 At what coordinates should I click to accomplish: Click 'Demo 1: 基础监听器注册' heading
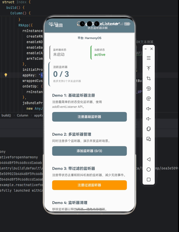point(74,95)
